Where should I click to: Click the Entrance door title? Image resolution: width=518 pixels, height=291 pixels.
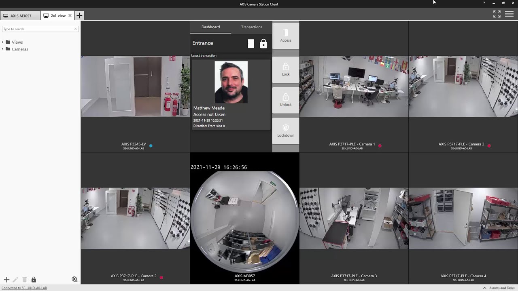[202, 43]
